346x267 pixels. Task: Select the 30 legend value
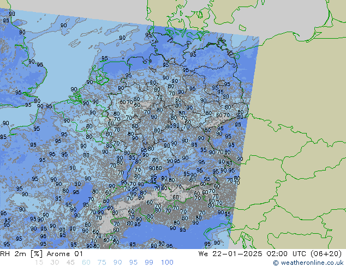tap(55, 263)
